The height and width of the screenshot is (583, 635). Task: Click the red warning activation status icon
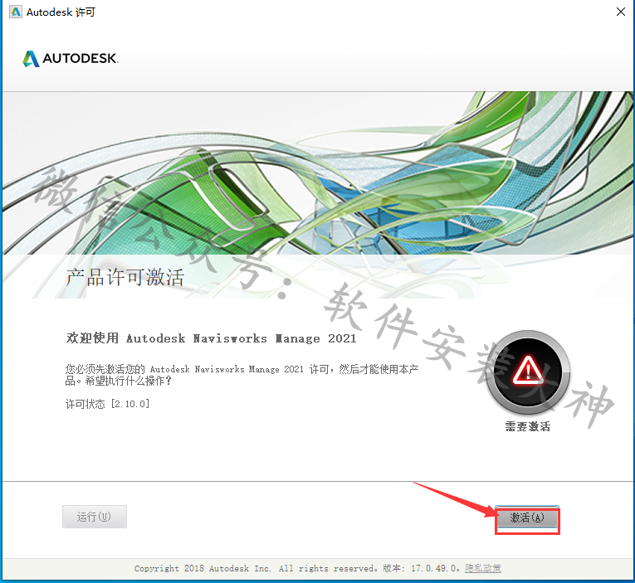click(528, 372)
